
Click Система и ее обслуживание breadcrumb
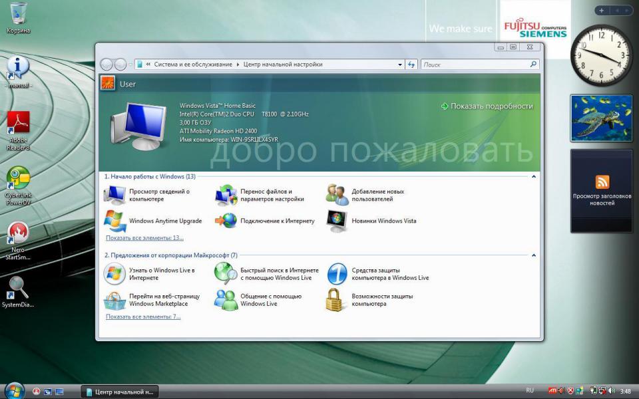(x=193, y=65)
